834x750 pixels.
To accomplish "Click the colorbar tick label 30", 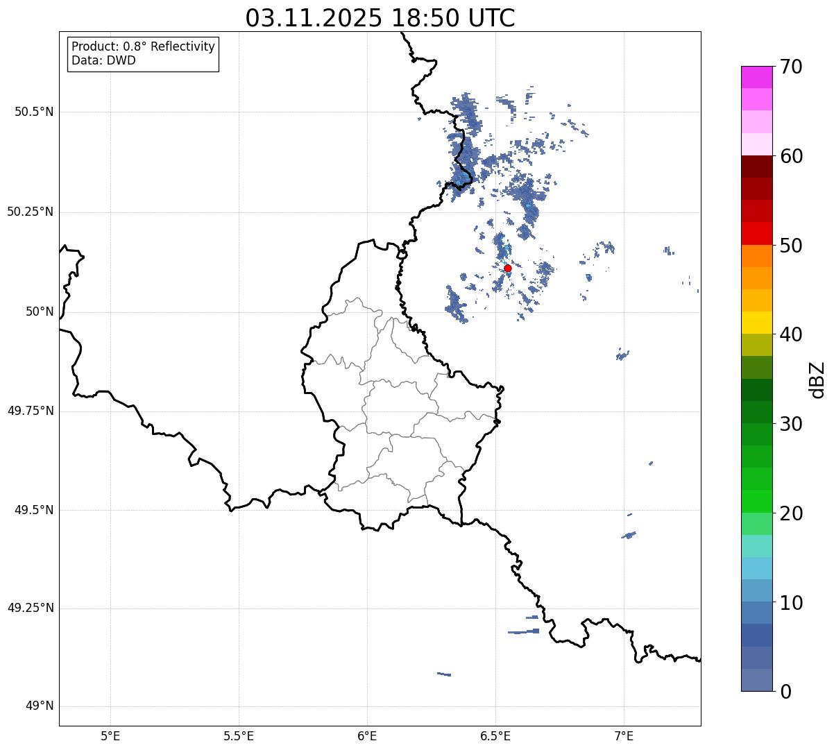I will 790,424.
